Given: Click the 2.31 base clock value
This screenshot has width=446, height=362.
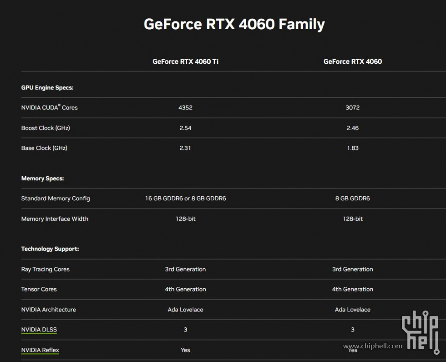Looking at the screenshot, I should pyautogui.click(x=185, y=148).
